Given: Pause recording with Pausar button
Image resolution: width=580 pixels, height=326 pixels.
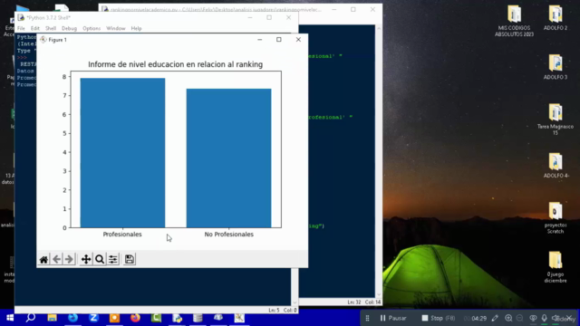Looking at the screenshot, I should click(x=393, y=318).
